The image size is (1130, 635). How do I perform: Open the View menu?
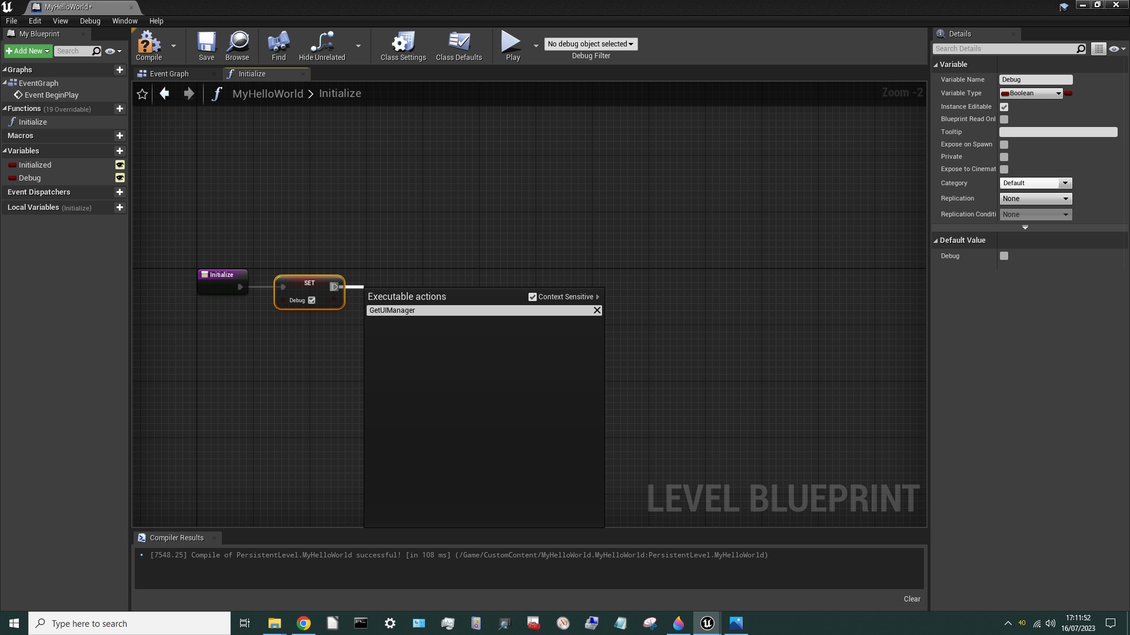(x=61, y=21)
